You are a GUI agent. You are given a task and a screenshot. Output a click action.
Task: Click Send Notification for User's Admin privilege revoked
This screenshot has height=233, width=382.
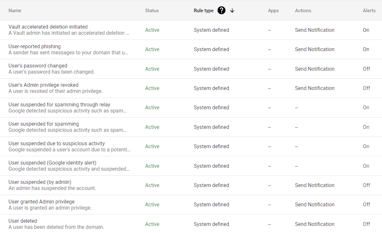click(x=315, y=88)
